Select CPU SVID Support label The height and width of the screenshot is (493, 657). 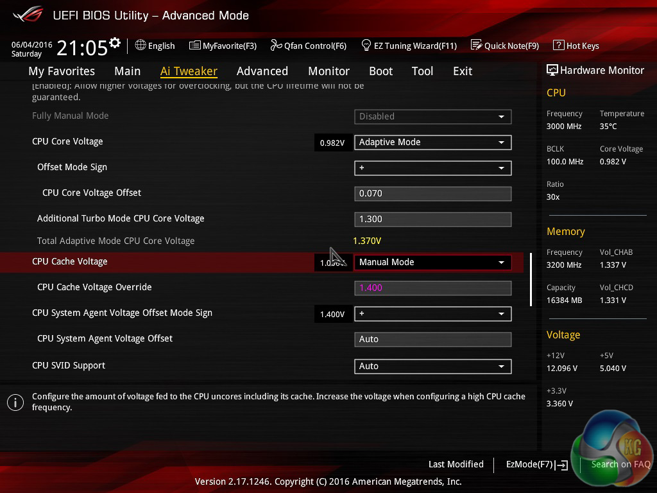69,365
